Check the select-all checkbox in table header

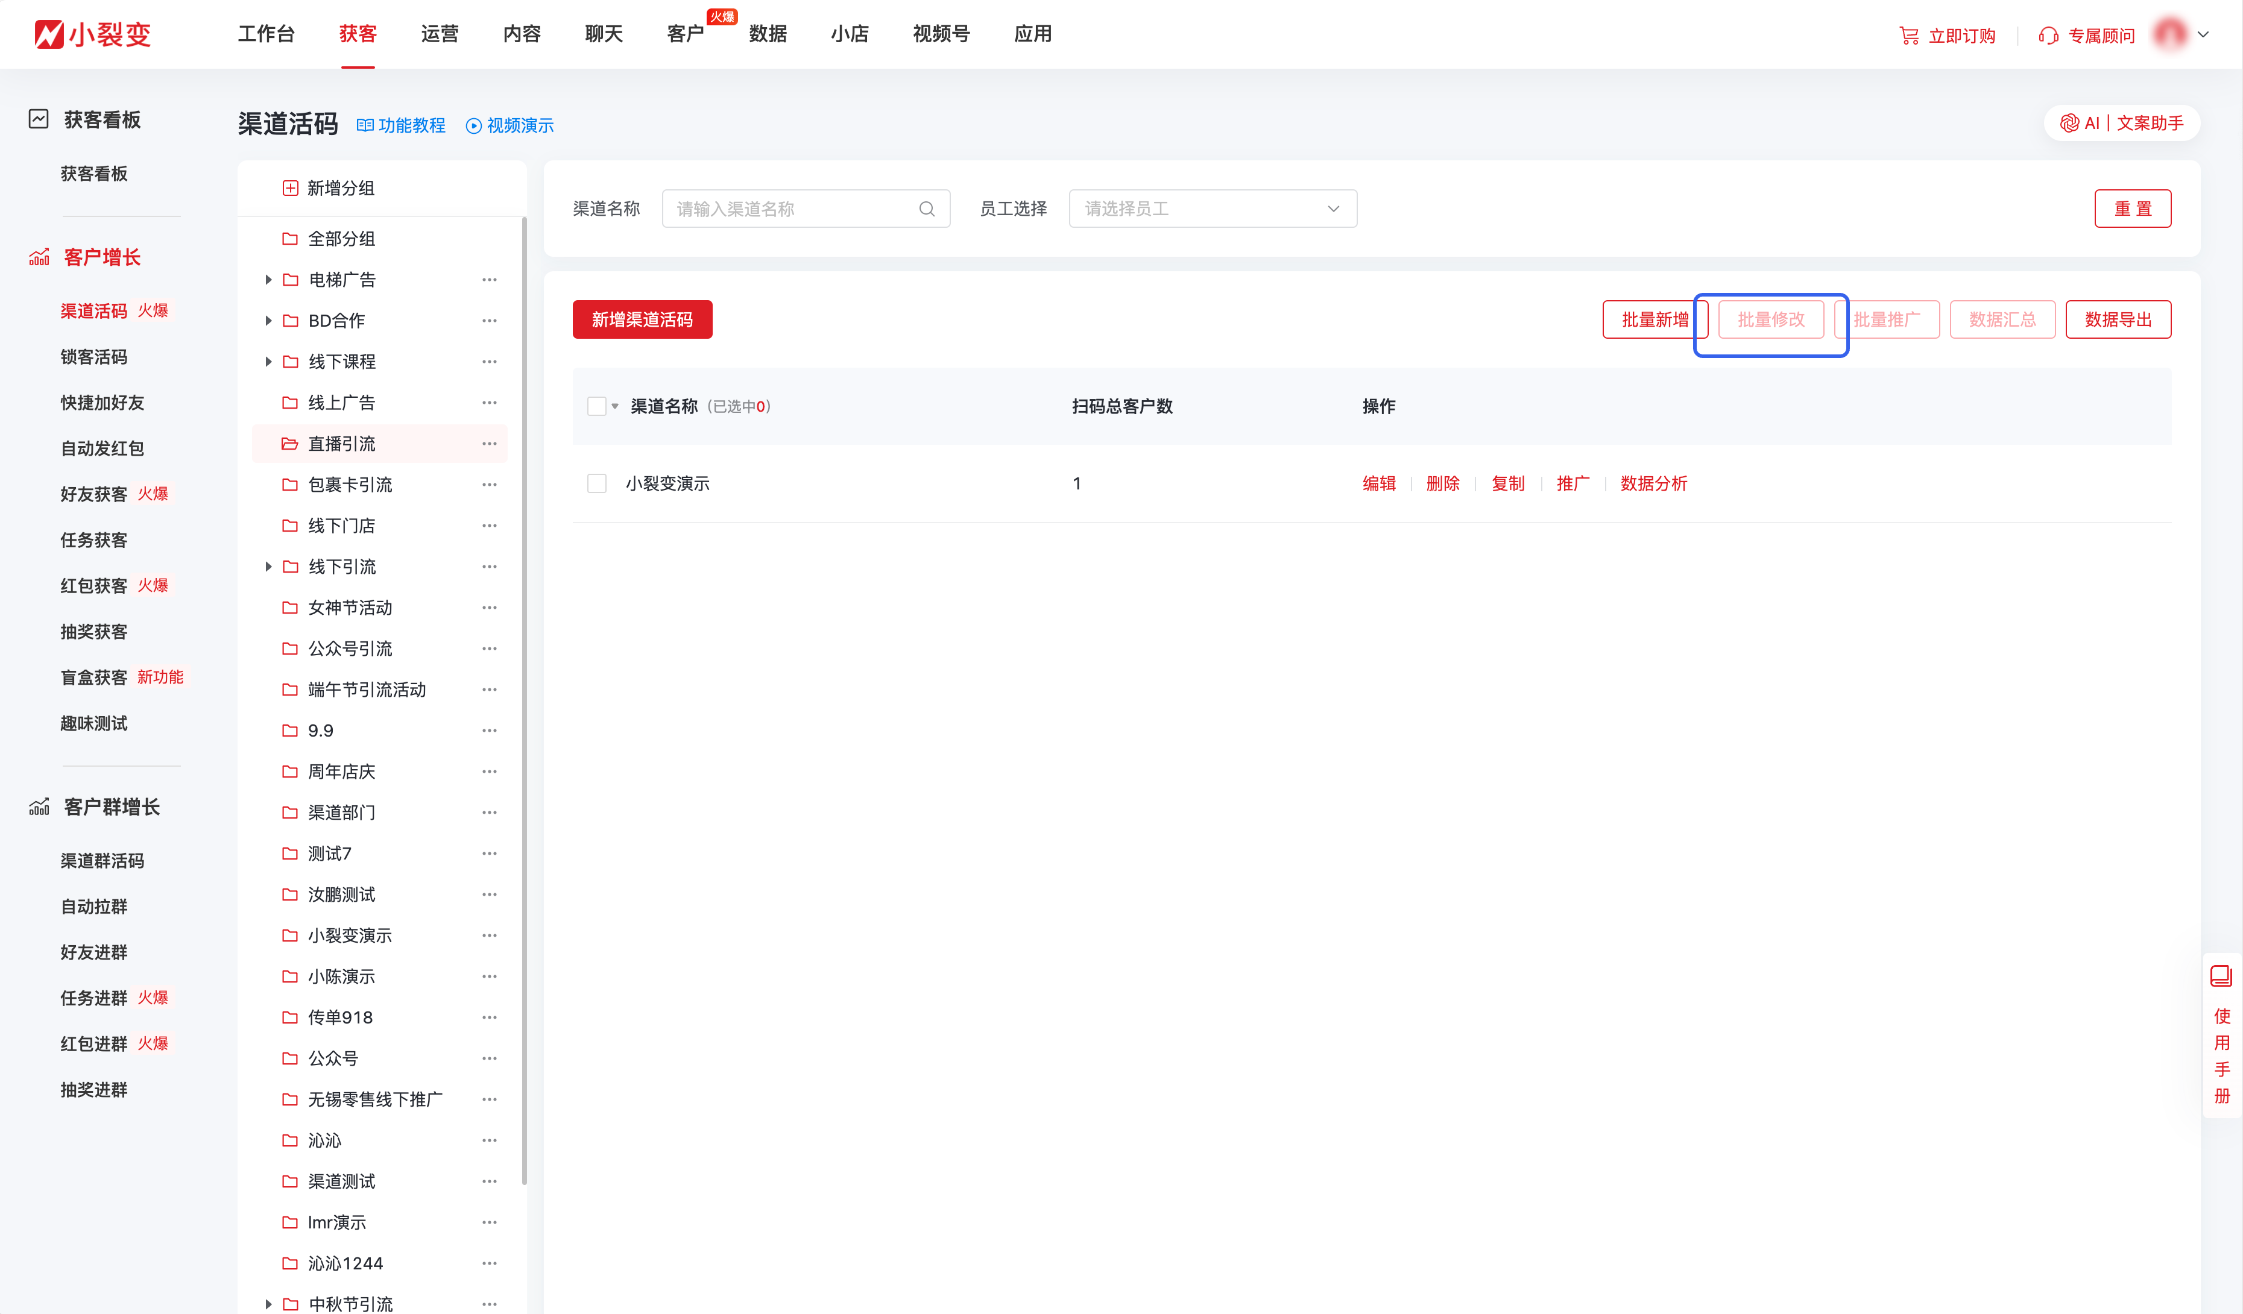[596, 406]
